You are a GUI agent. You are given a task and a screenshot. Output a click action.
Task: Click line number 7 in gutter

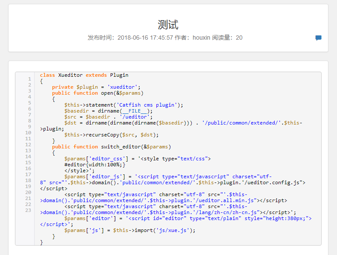29,115
